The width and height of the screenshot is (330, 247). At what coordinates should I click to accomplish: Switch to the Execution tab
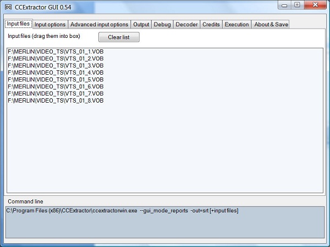[x=237, y=24]
